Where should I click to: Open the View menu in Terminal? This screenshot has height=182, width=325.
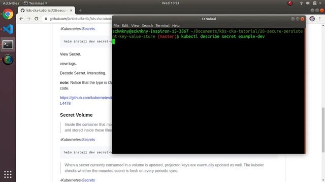coord(135,26)
